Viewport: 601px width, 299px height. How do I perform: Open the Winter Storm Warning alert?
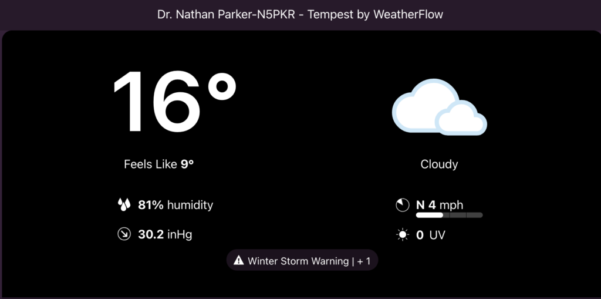pos(298,260)
